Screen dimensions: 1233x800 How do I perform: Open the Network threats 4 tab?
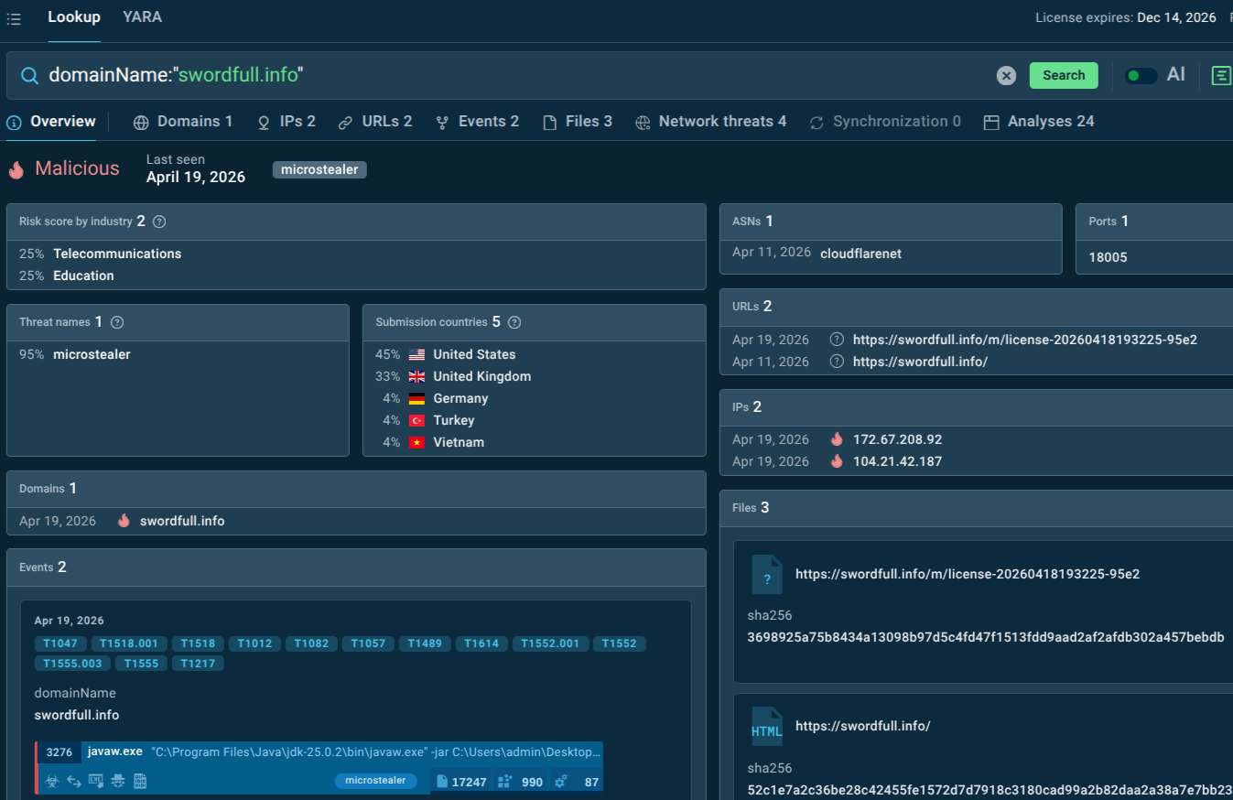(x=711, y=122)
